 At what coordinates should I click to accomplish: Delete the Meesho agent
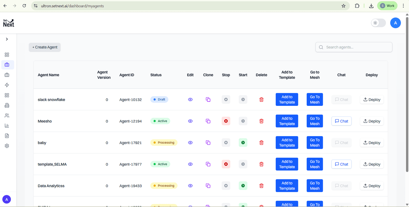point(261,121)
